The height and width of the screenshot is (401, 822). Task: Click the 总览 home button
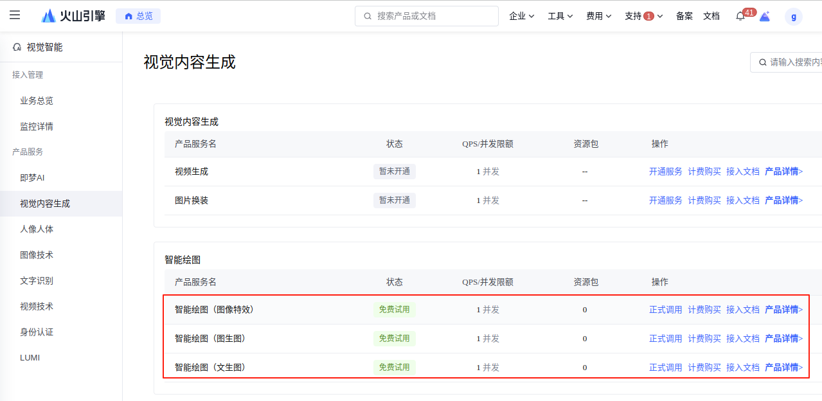click(138, 16)
